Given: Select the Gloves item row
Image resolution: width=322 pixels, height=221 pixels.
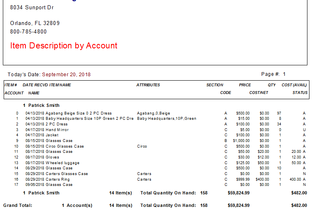Looking at the screenshot, I should 161,157.
